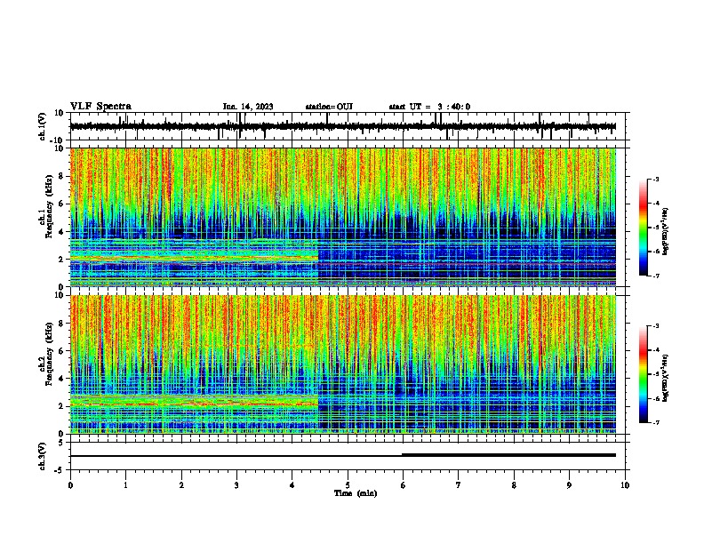This screenshot has height=544, width=704.
Task: Click the ch.2 log(PSD) color scale bar
Action: (x=644, y=374)
